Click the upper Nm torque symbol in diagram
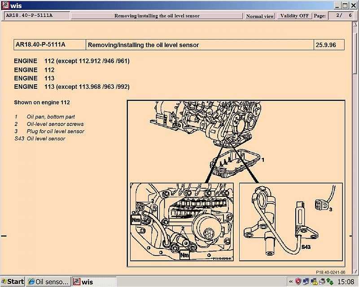The width and height of the screenshot is (359, 287). (x=136, y=220)
